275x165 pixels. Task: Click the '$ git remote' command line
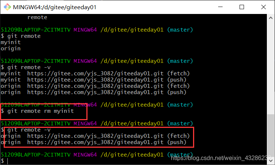pos(21,36)
